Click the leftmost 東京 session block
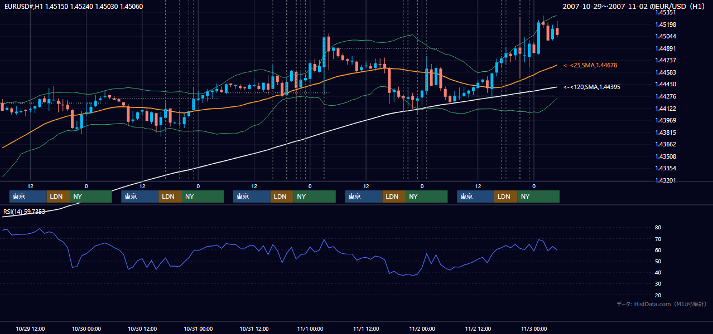Image resolution: width=713 pixels, height=334 pixels. pyautogui.click(x=28, y=197)
